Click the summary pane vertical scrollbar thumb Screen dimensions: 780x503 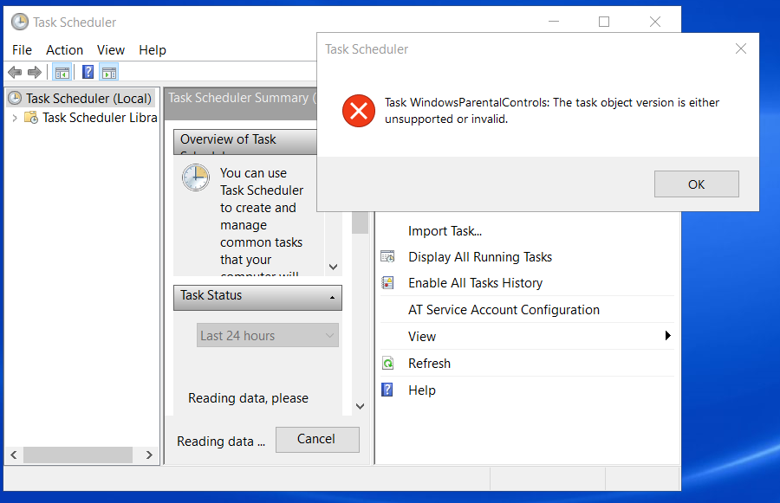[361, 222]
